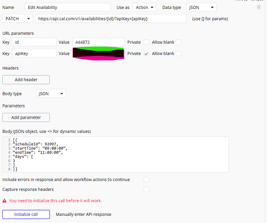267x223 pixels.
Task: Open the Use as Action dropdown
Action: click(x=144, y=7)
